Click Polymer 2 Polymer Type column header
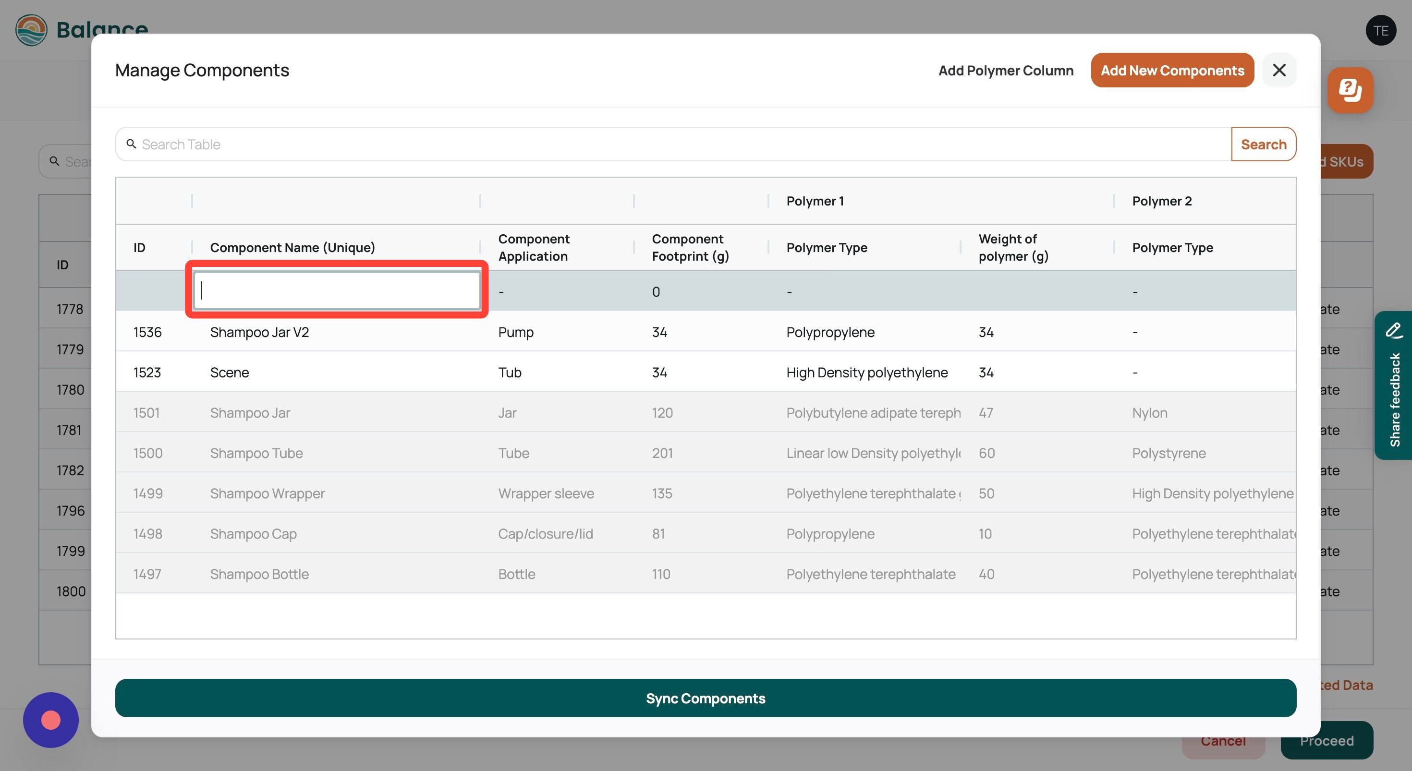Viewport: 1412px width, 771px height. coord(1172,248)
